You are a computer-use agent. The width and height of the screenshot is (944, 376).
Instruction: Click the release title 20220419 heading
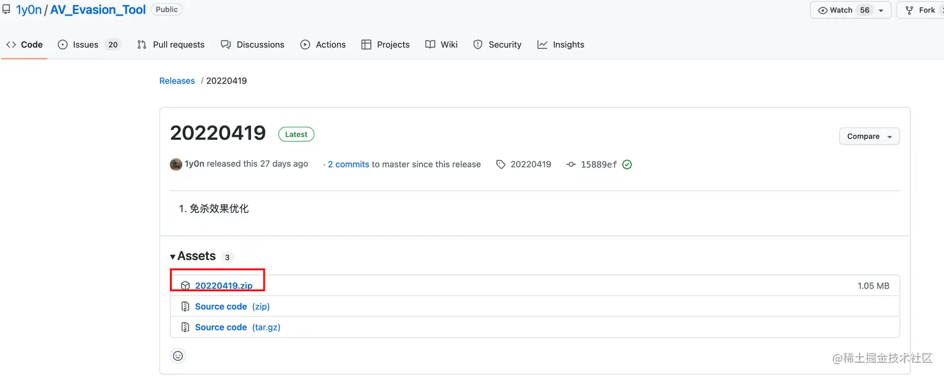point(218,132)
